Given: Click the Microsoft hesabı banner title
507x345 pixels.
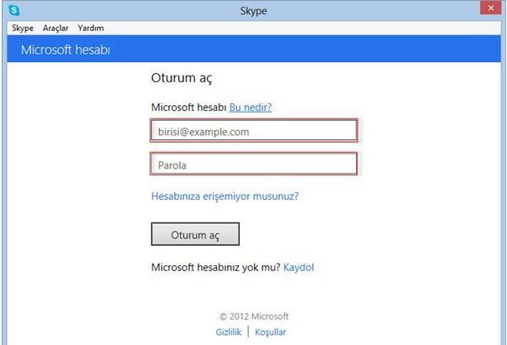Looking at the screenshot, I should [66, 50].
